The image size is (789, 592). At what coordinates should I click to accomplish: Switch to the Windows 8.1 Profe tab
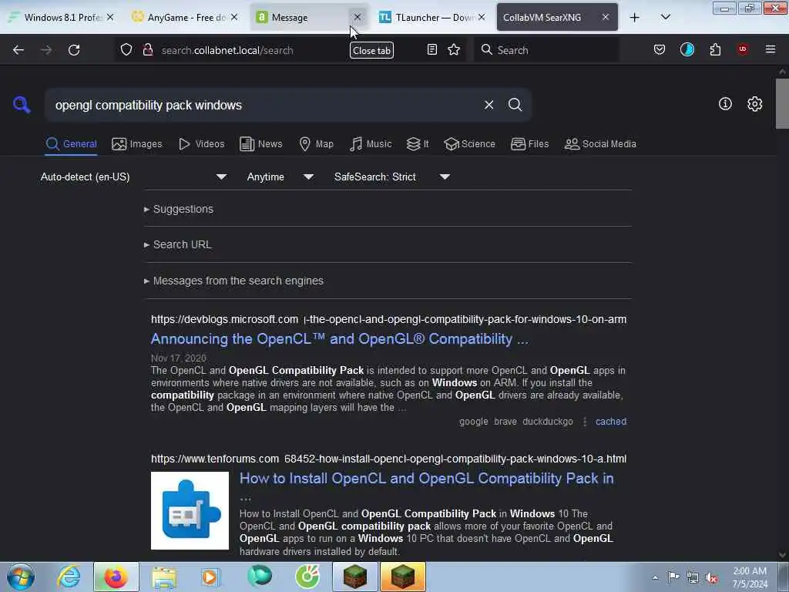point(61,17)
